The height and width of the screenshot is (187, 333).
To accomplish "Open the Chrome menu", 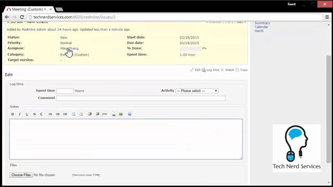I will [327, 17].
